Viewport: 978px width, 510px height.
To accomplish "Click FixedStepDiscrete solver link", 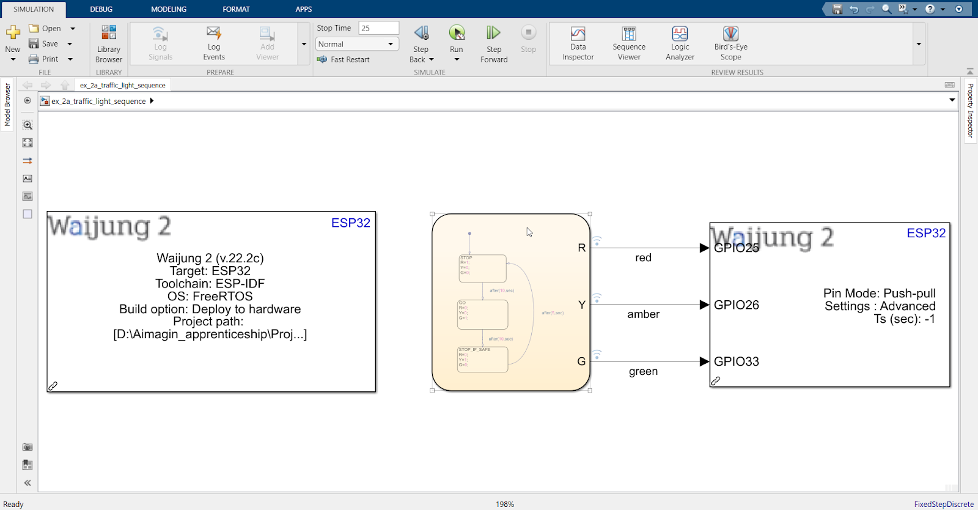I will tap(944, 504).
